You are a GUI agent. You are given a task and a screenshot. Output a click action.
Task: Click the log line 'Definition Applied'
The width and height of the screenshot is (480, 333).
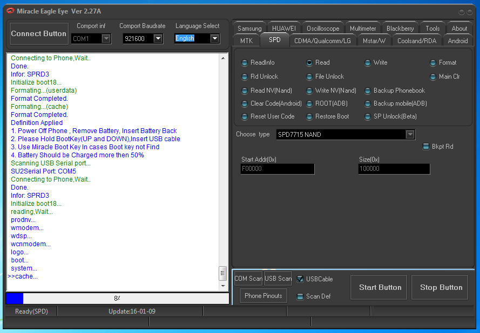coord(37,123)
